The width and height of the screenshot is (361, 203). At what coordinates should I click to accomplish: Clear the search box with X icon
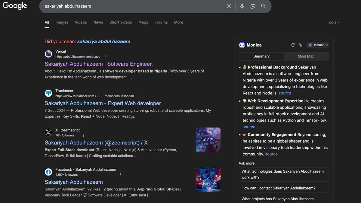(x=229, y=6)
